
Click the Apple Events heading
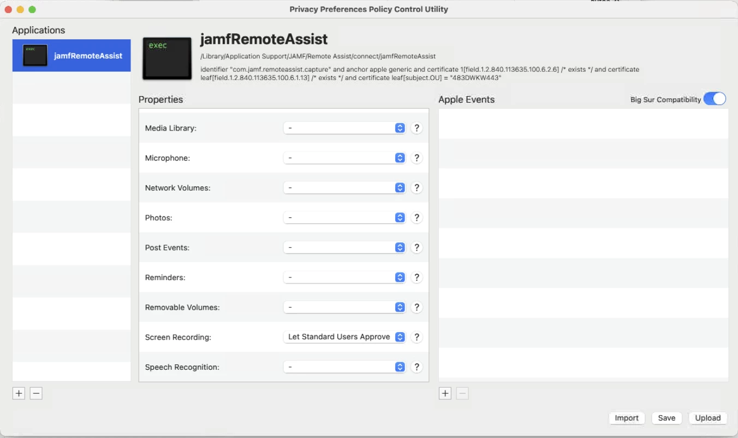(x=467, y=99)
